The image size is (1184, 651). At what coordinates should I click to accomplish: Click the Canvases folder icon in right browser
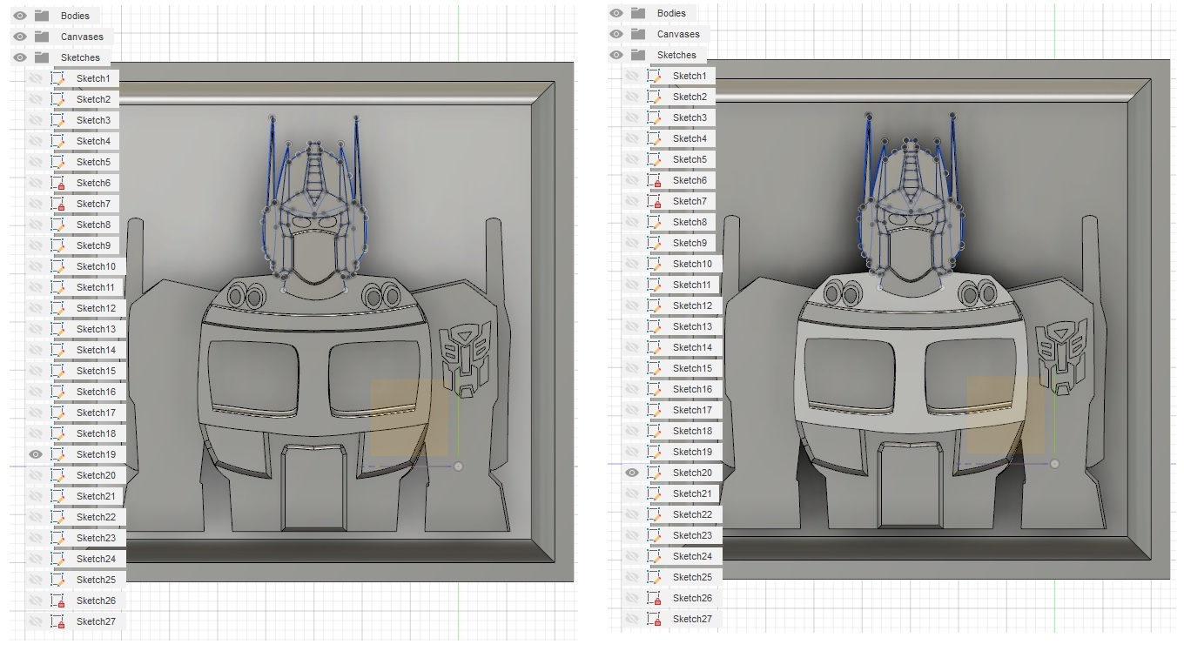638,34
